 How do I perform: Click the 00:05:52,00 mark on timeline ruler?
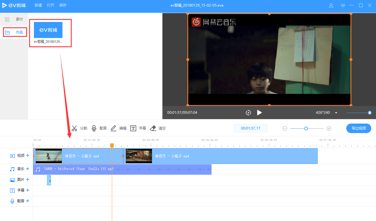coord(269,140)
